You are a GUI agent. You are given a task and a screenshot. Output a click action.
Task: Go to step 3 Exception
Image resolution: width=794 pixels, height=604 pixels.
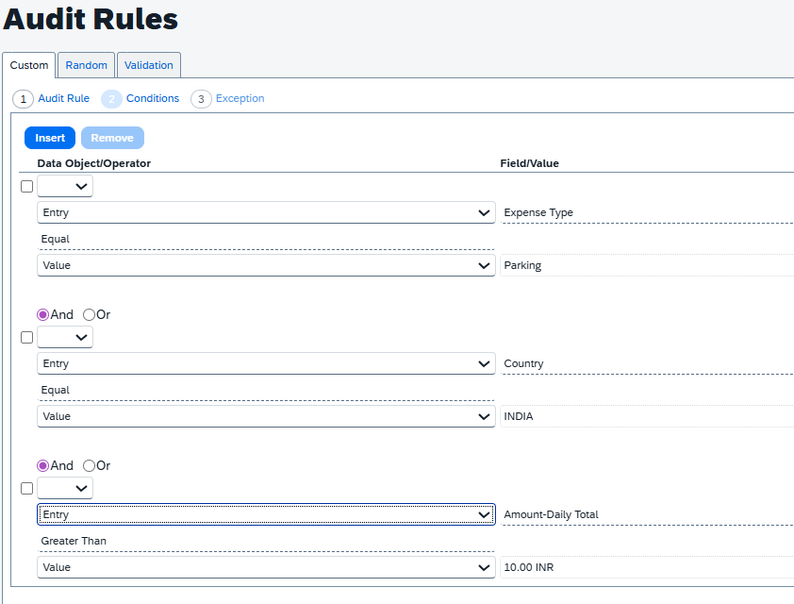[x=228, y=98]
